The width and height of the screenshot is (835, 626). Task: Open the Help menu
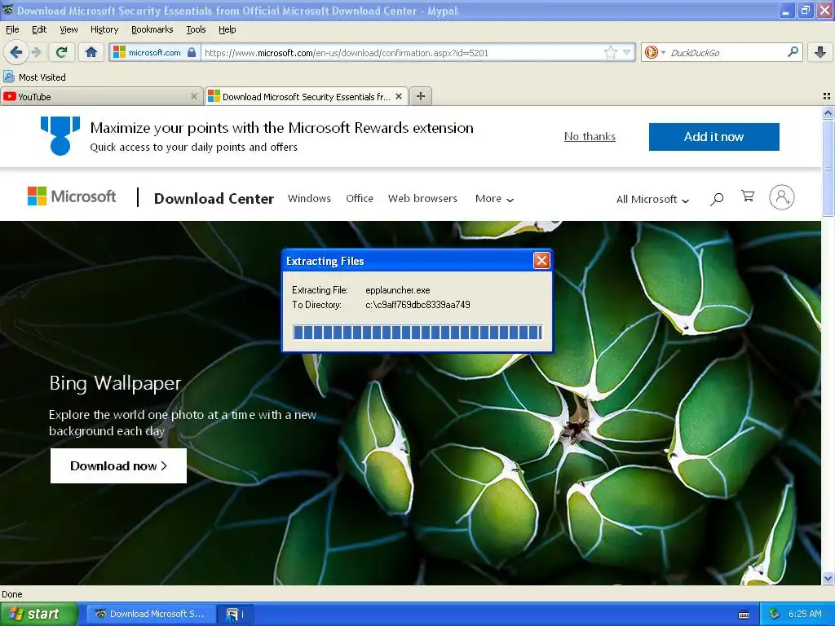click(x=227, y=29)
